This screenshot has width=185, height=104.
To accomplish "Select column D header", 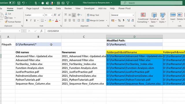I will 134,37.
